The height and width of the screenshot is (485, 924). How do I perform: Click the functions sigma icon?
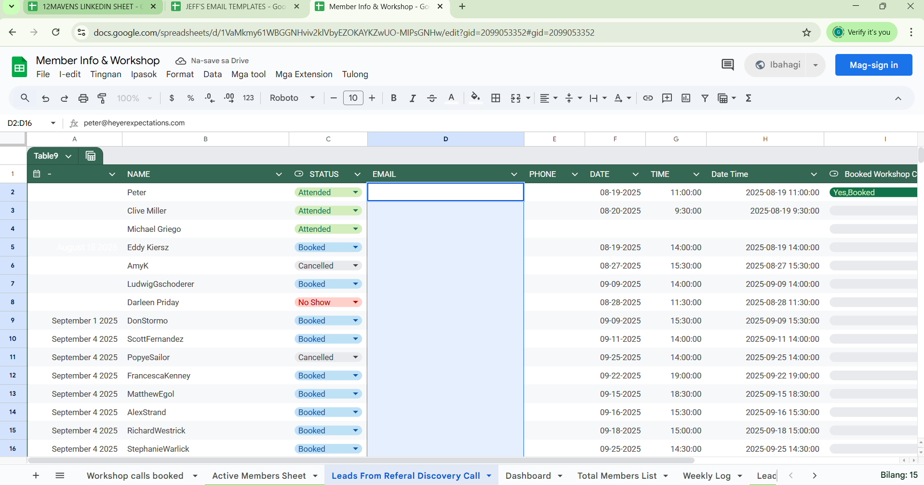pyautogui.click(x=749, y=98)
